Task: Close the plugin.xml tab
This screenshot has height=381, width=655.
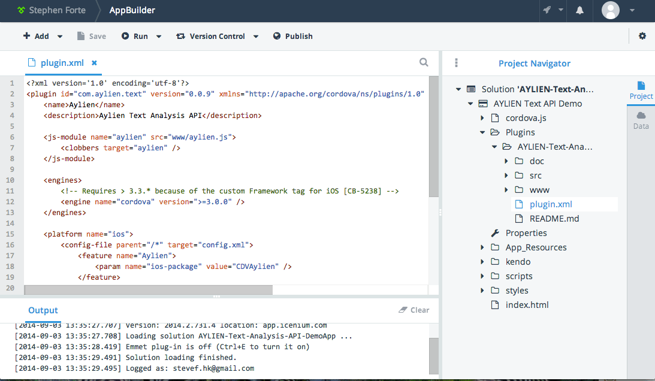Action: [x=95, y=63]
